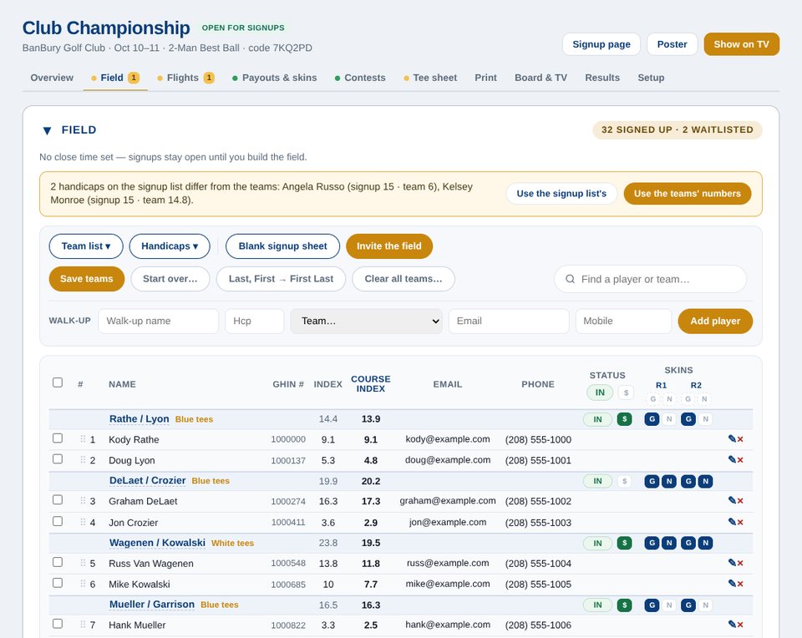Screen dimensions: 802x638
Task: Edit Jon Crozier with the pencil icon
Action: click(732, 522)
